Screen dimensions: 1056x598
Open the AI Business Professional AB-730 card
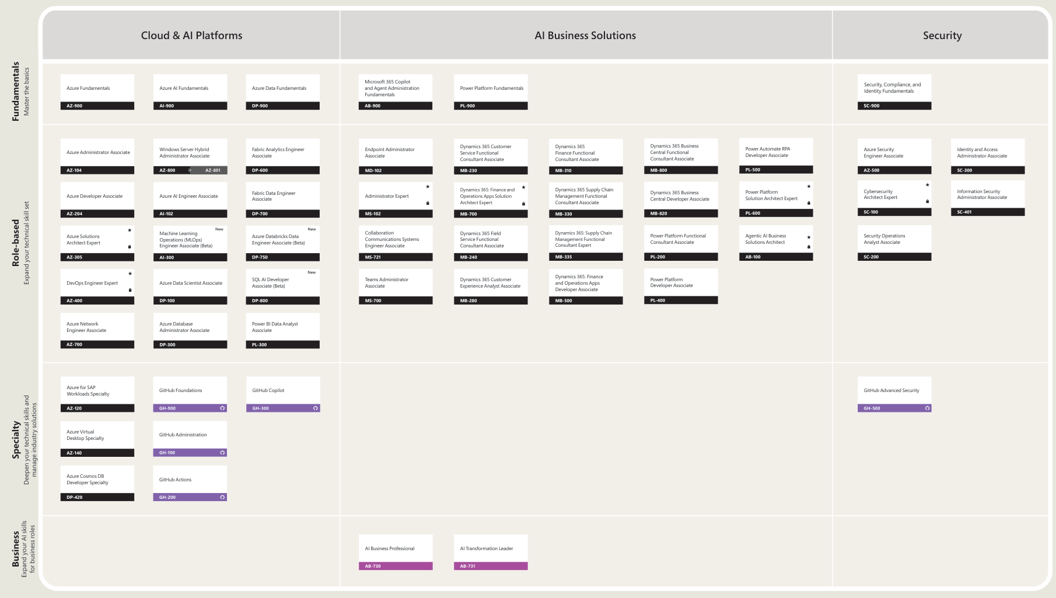(x=396, y=552)
